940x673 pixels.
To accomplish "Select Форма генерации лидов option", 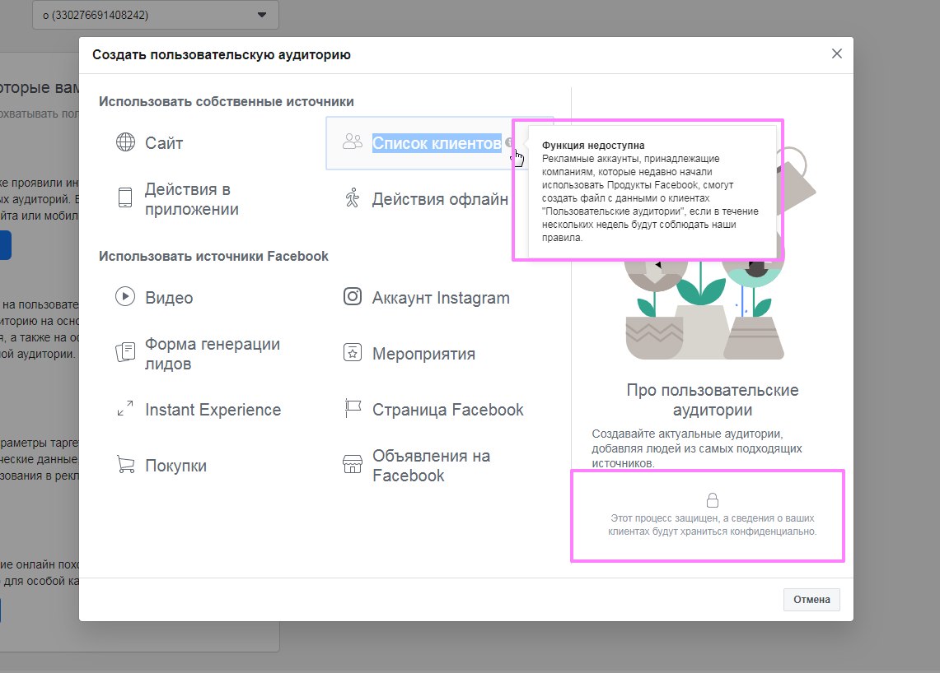I will 213,354.
